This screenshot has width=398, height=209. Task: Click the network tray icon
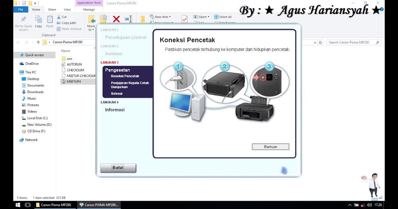[363, 205]
